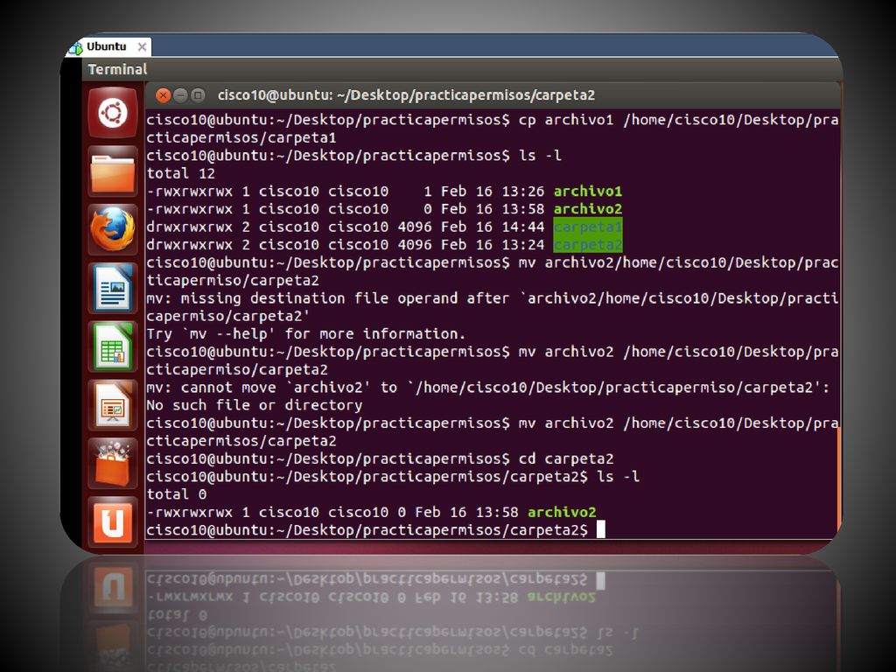Open the Ubuntu One launcher icon
The height and width of the screenshot is (672, 896).
tap(113, 521)
